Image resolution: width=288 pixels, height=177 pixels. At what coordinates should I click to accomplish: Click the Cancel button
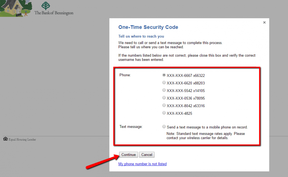point(147,155)
